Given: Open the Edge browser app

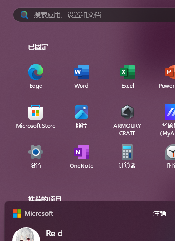Looking at the screenshot, I should (x=36, y=72).
